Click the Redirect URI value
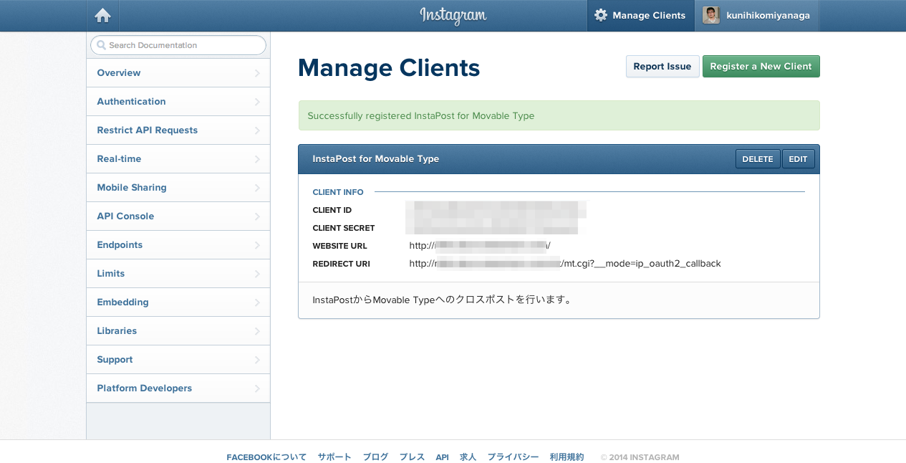The image size is (906, 463). 565,263
